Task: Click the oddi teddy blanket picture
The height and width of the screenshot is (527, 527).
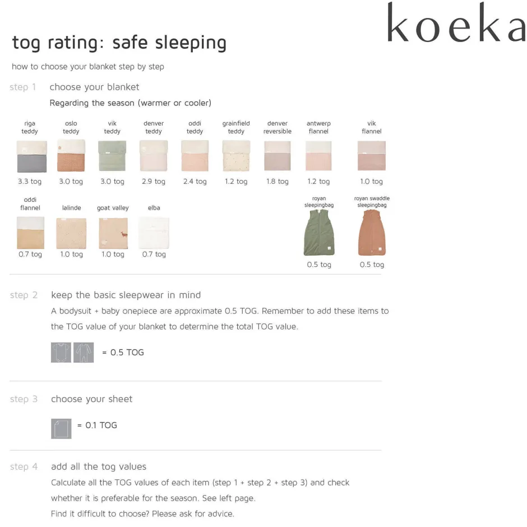Action: click(195, 156)
